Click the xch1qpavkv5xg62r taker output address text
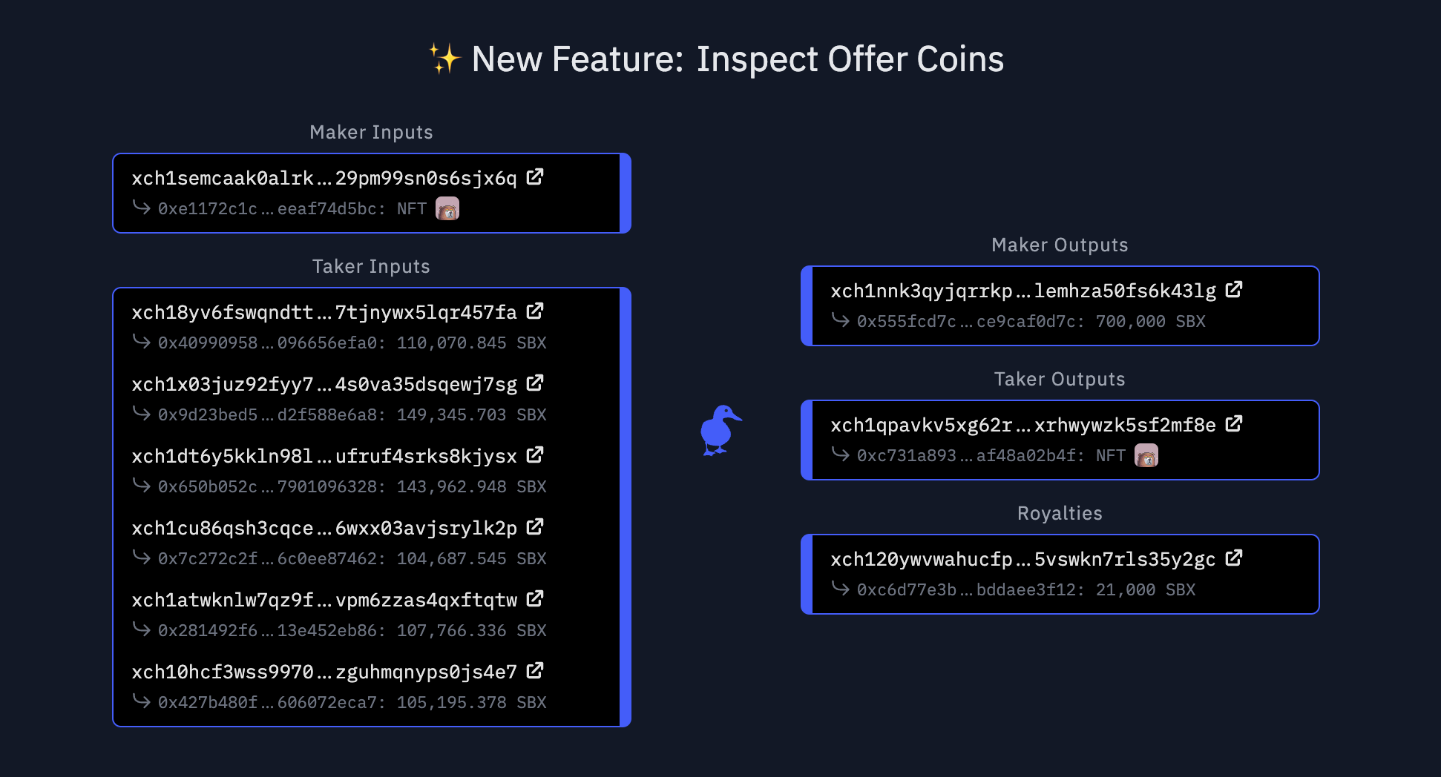Image resolution: width=1441 pixels, height=777 pixels. click(1023, 426)
